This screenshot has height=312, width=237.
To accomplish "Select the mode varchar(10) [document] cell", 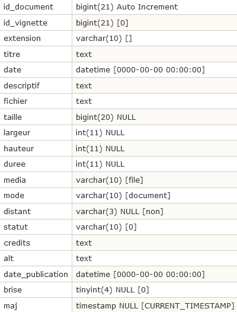I will tap(155, 195).
